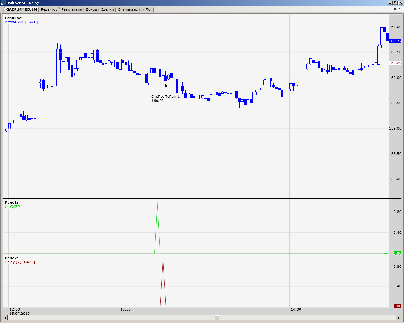Restore down the Script - Delay window
404x323 pixels.
[395, 3]
